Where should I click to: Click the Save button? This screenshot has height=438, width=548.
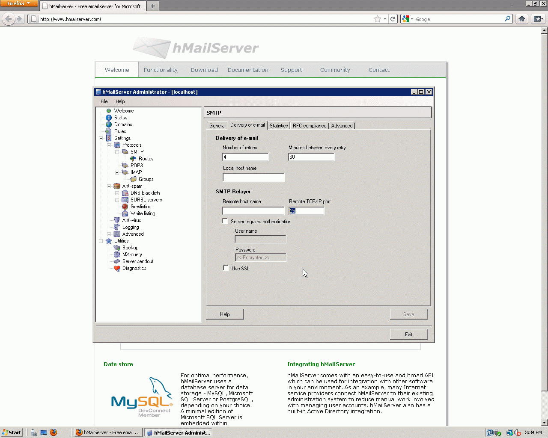point(409,314)
